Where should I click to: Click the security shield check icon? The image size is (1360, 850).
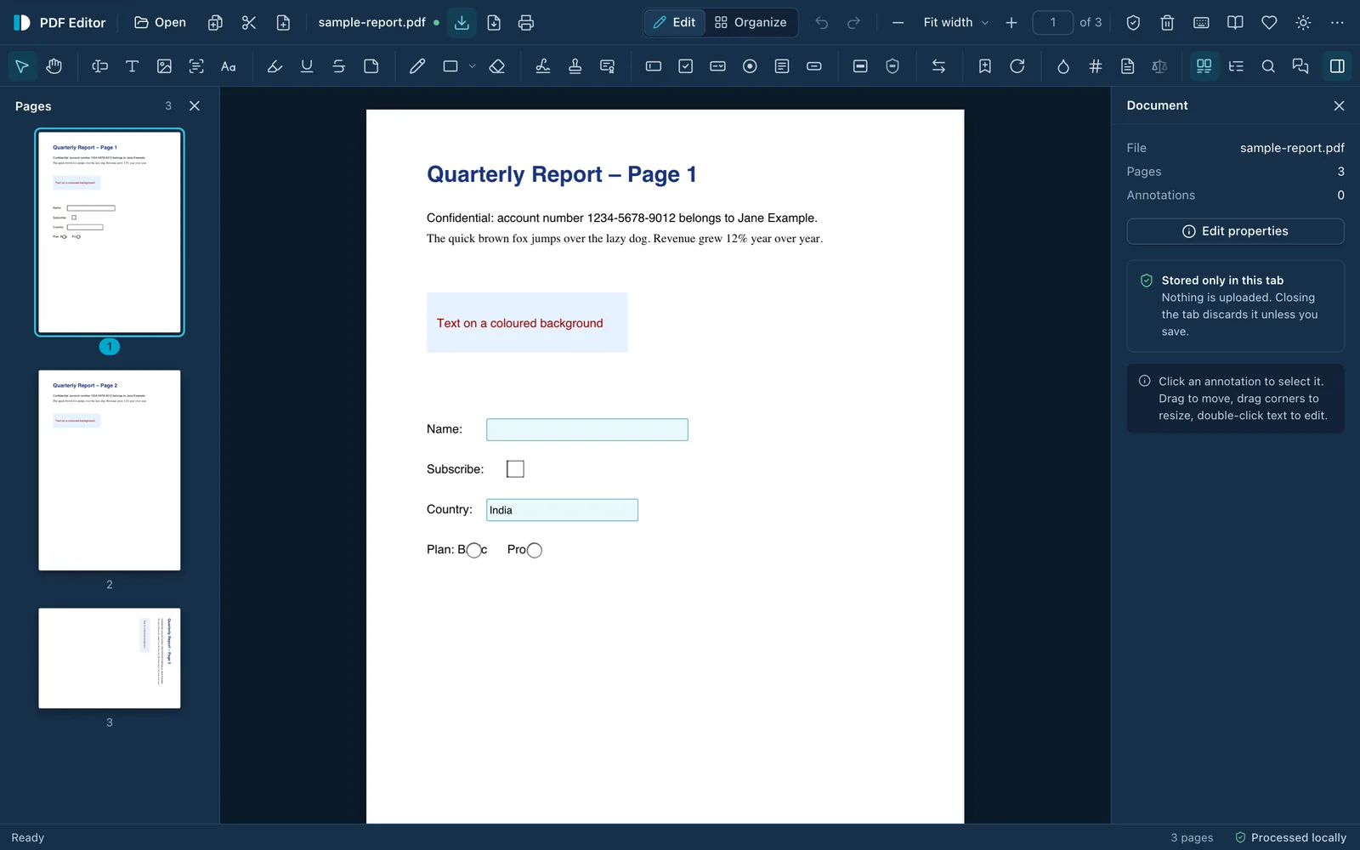pos(1133,23)
